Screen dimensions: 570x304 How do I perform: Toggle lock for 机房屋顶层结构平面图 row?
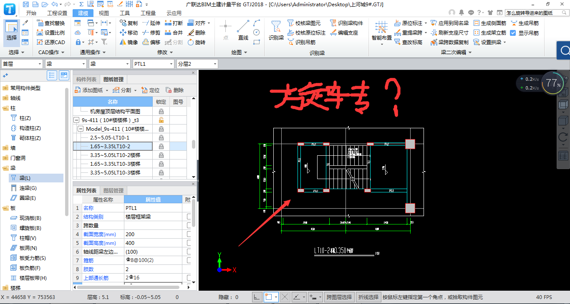coord(161,111)
